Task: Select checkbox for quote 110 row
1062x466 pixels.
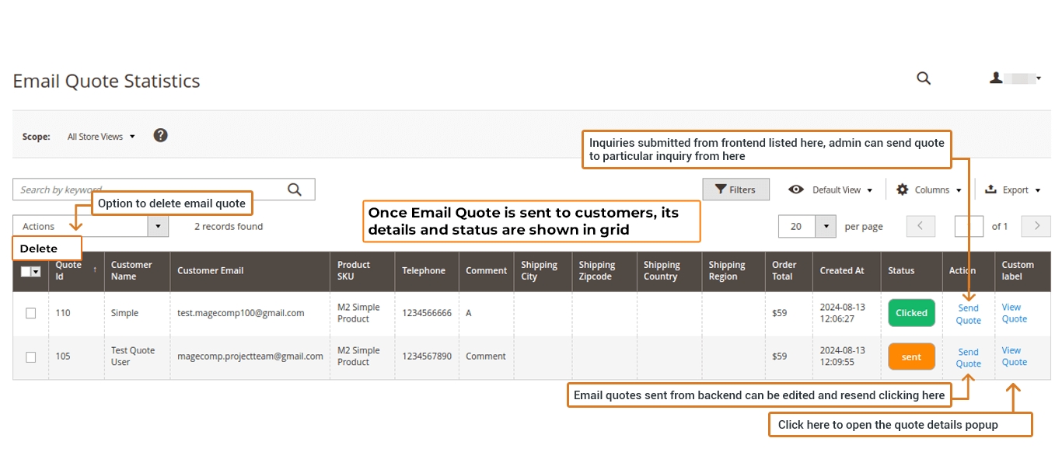Action: click(x=31, y=313)
